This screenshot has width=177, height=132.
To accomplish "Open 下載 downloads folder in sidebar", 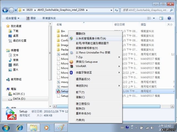I will [13, 31].
